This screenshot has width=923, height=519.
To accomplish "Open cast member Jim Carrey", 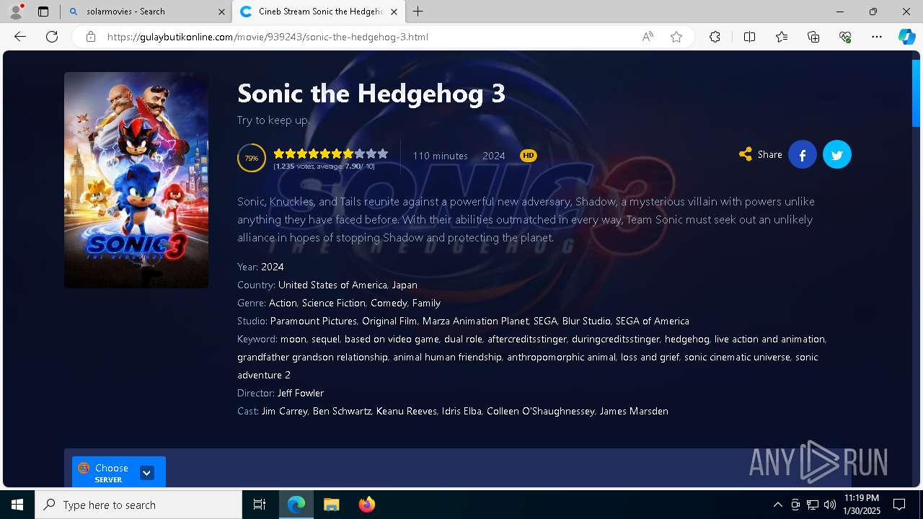I will point(284,411).
